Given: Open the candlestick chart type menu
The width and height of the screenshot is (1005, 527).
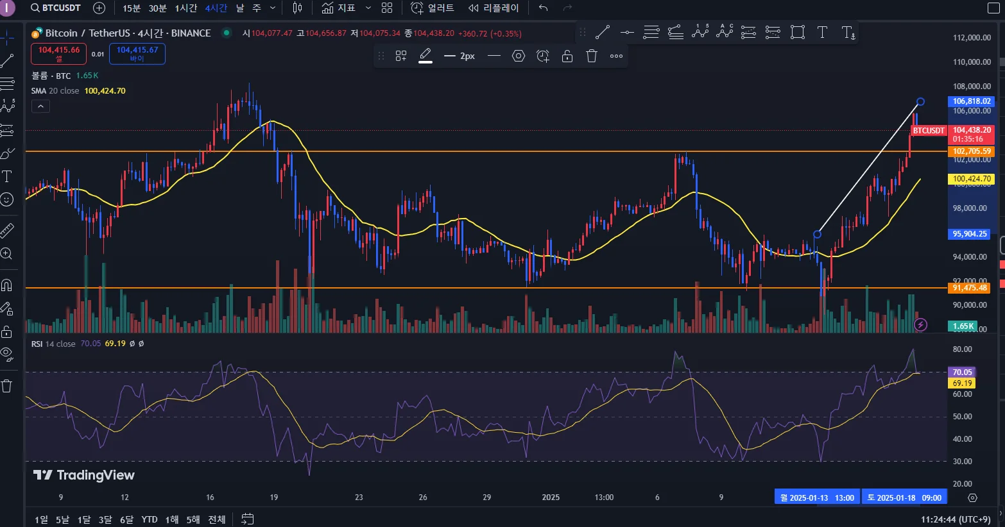Looking at the screenshot, I should tap(297, 8).
